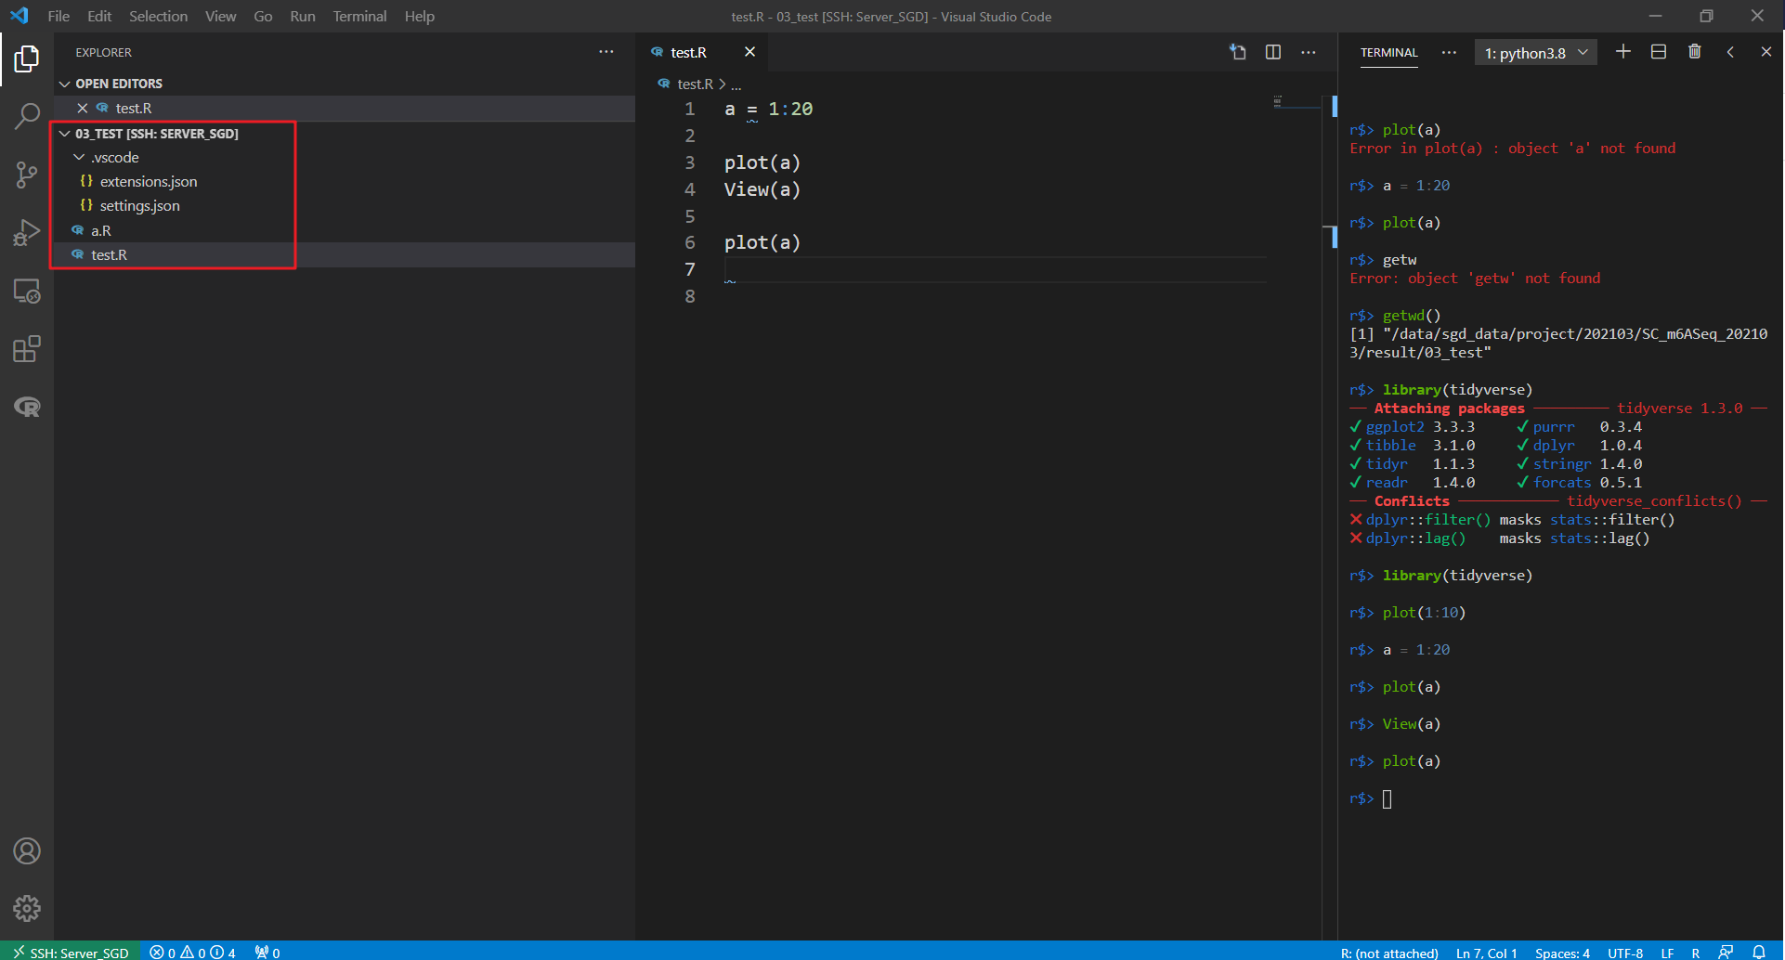Screen dimensions: 1785x960
Task: Click R: (not attached) in the status bar
Action: coord(1389,952)
